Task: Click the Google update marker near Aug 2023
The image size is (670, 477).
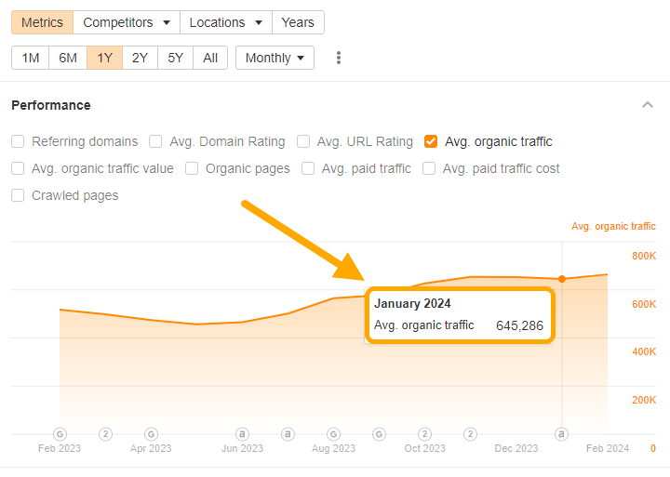Action: (x=333, y=433)
